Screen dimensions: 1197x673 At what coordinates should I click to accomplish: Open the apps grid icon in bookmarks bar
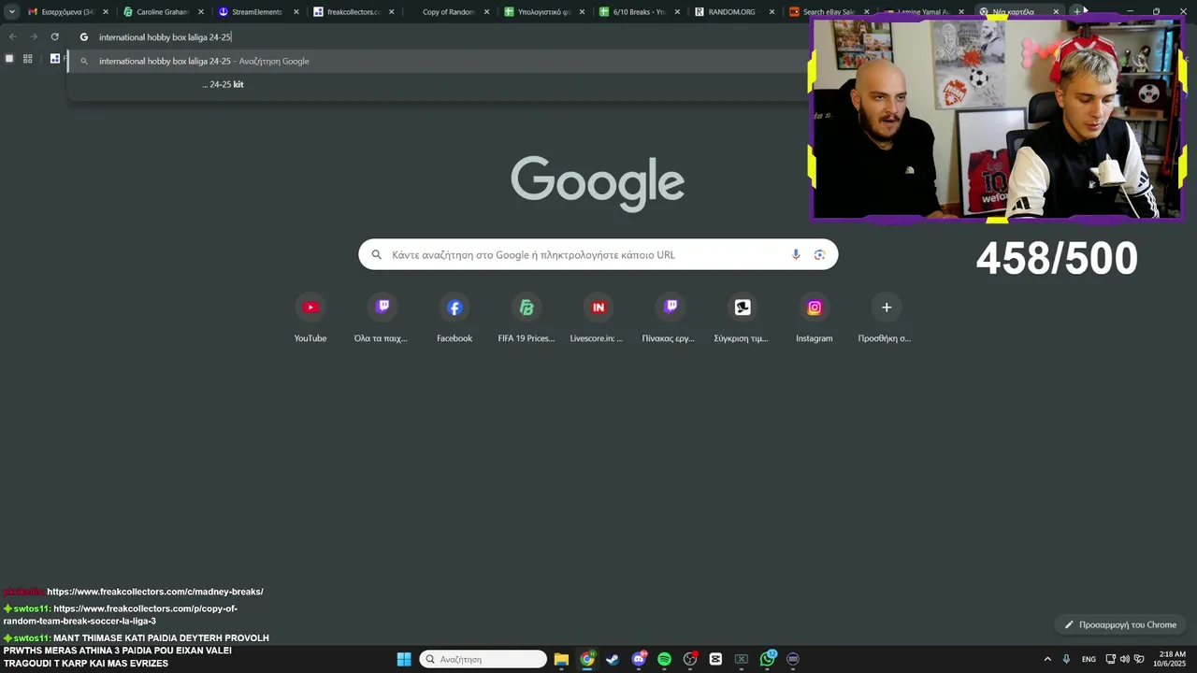click(27, 58)
